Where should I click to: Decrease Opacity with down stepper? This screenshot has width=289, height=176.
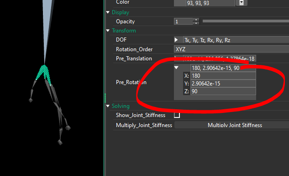coord(196,23)
